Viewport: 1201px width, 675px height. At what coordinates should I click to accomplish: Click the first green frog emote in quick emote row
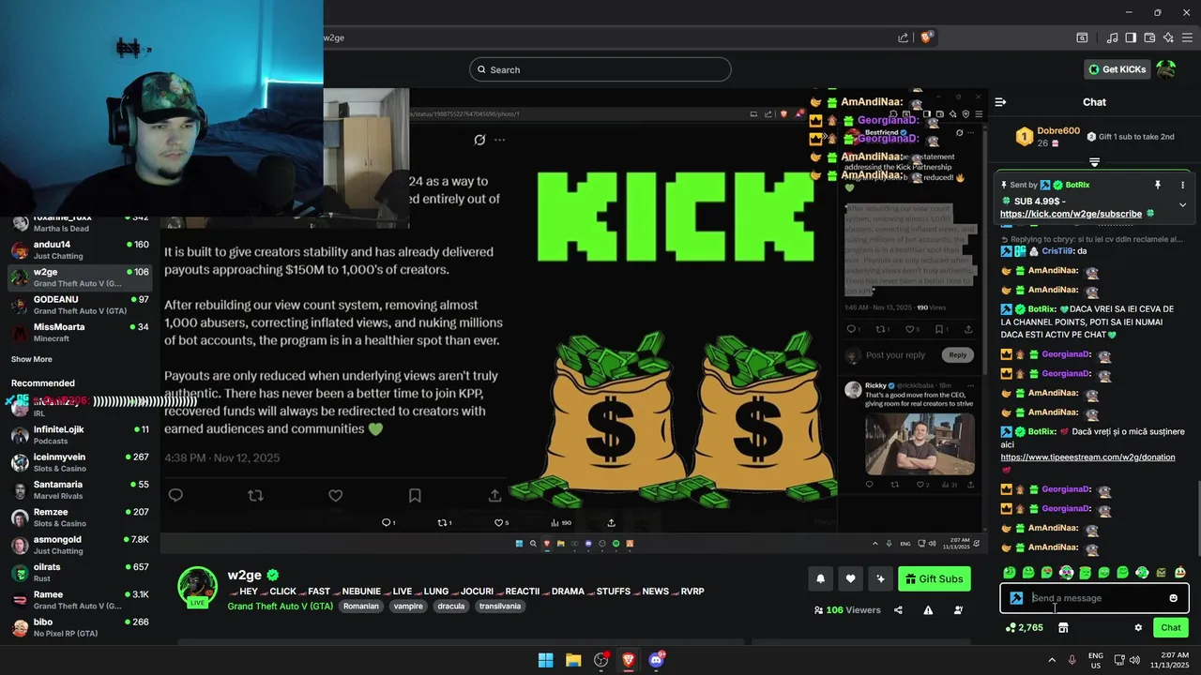[1010, 572]
